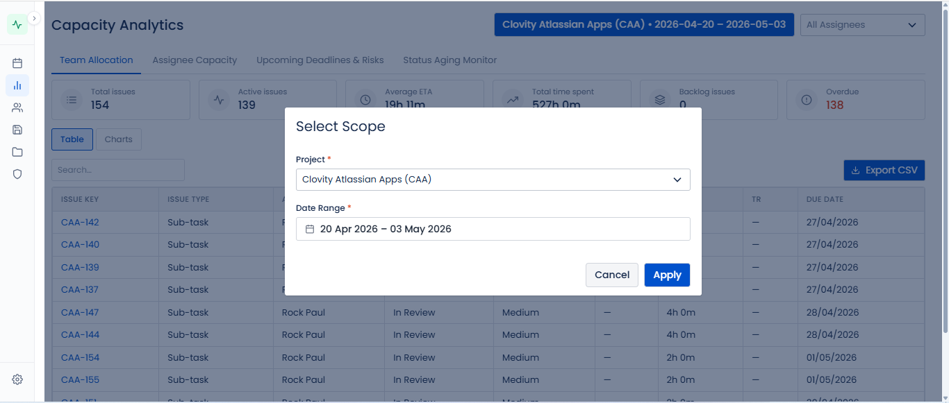949x403 pixels.
Task: Click Apply in Select Scope dialog
Action: click(667, 275)
